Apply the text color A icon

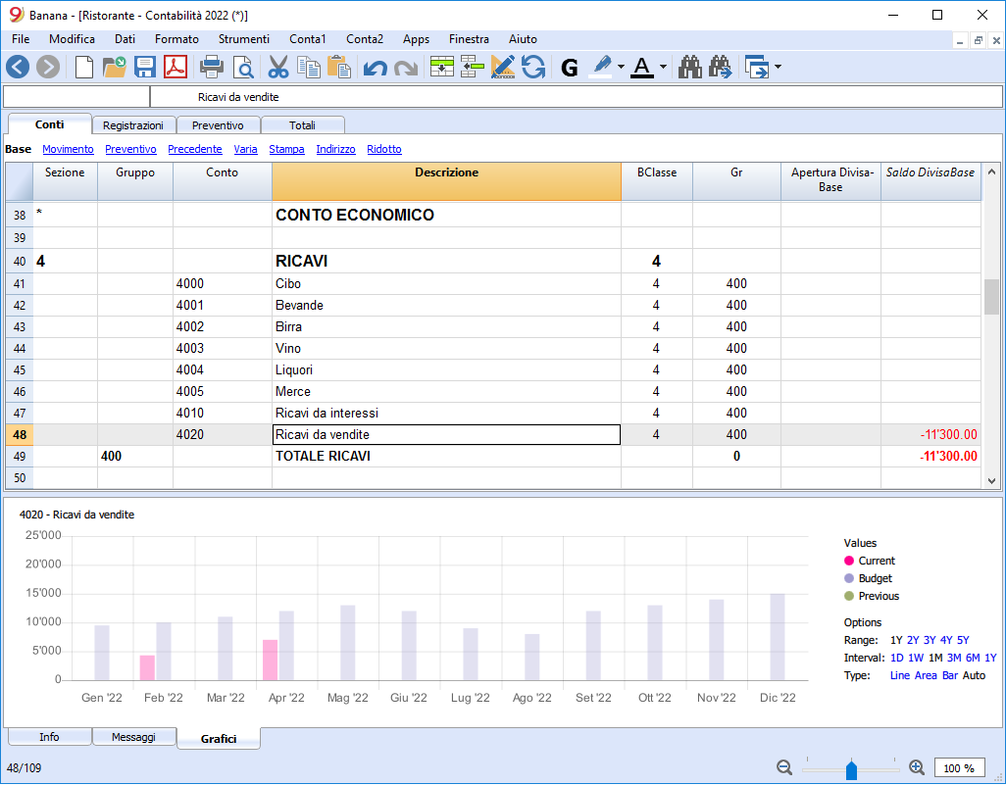[642, 67]
